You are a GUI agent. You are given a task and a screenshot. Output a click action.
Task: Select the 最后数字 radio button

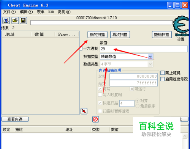click(137, 106)
